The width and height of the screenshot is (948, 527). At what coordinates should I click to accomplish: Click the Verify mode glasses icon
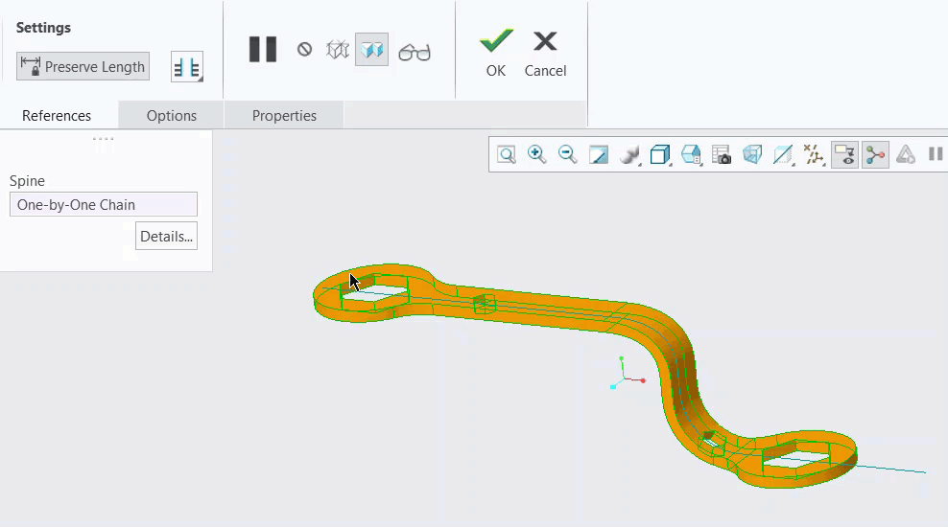coord(415,52)
